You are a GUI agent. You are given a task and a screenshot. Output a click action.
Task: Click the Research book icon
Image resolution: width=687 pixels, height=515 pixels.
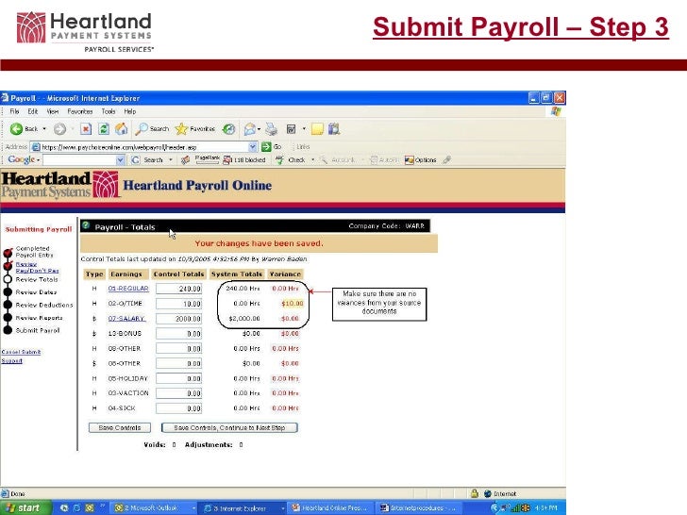coord(334,128)
